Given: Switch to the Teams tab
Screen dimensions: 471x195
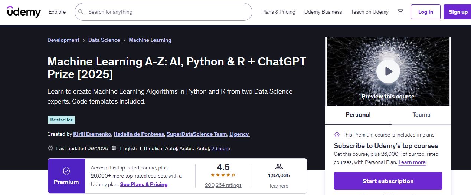Looking at the screenshot, I should pos(421,115).
